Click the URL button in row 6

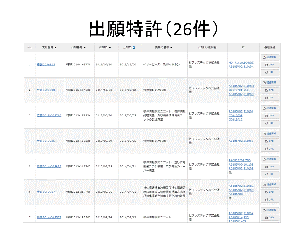[269, 200]
